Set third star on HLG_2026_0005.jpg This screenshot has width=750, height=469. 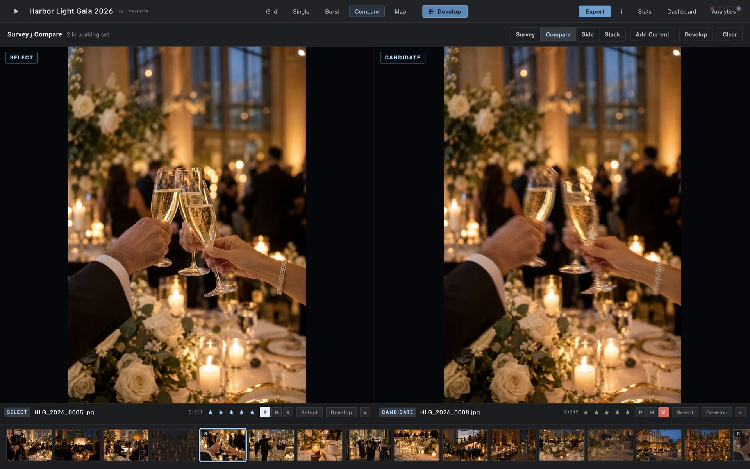231,412
